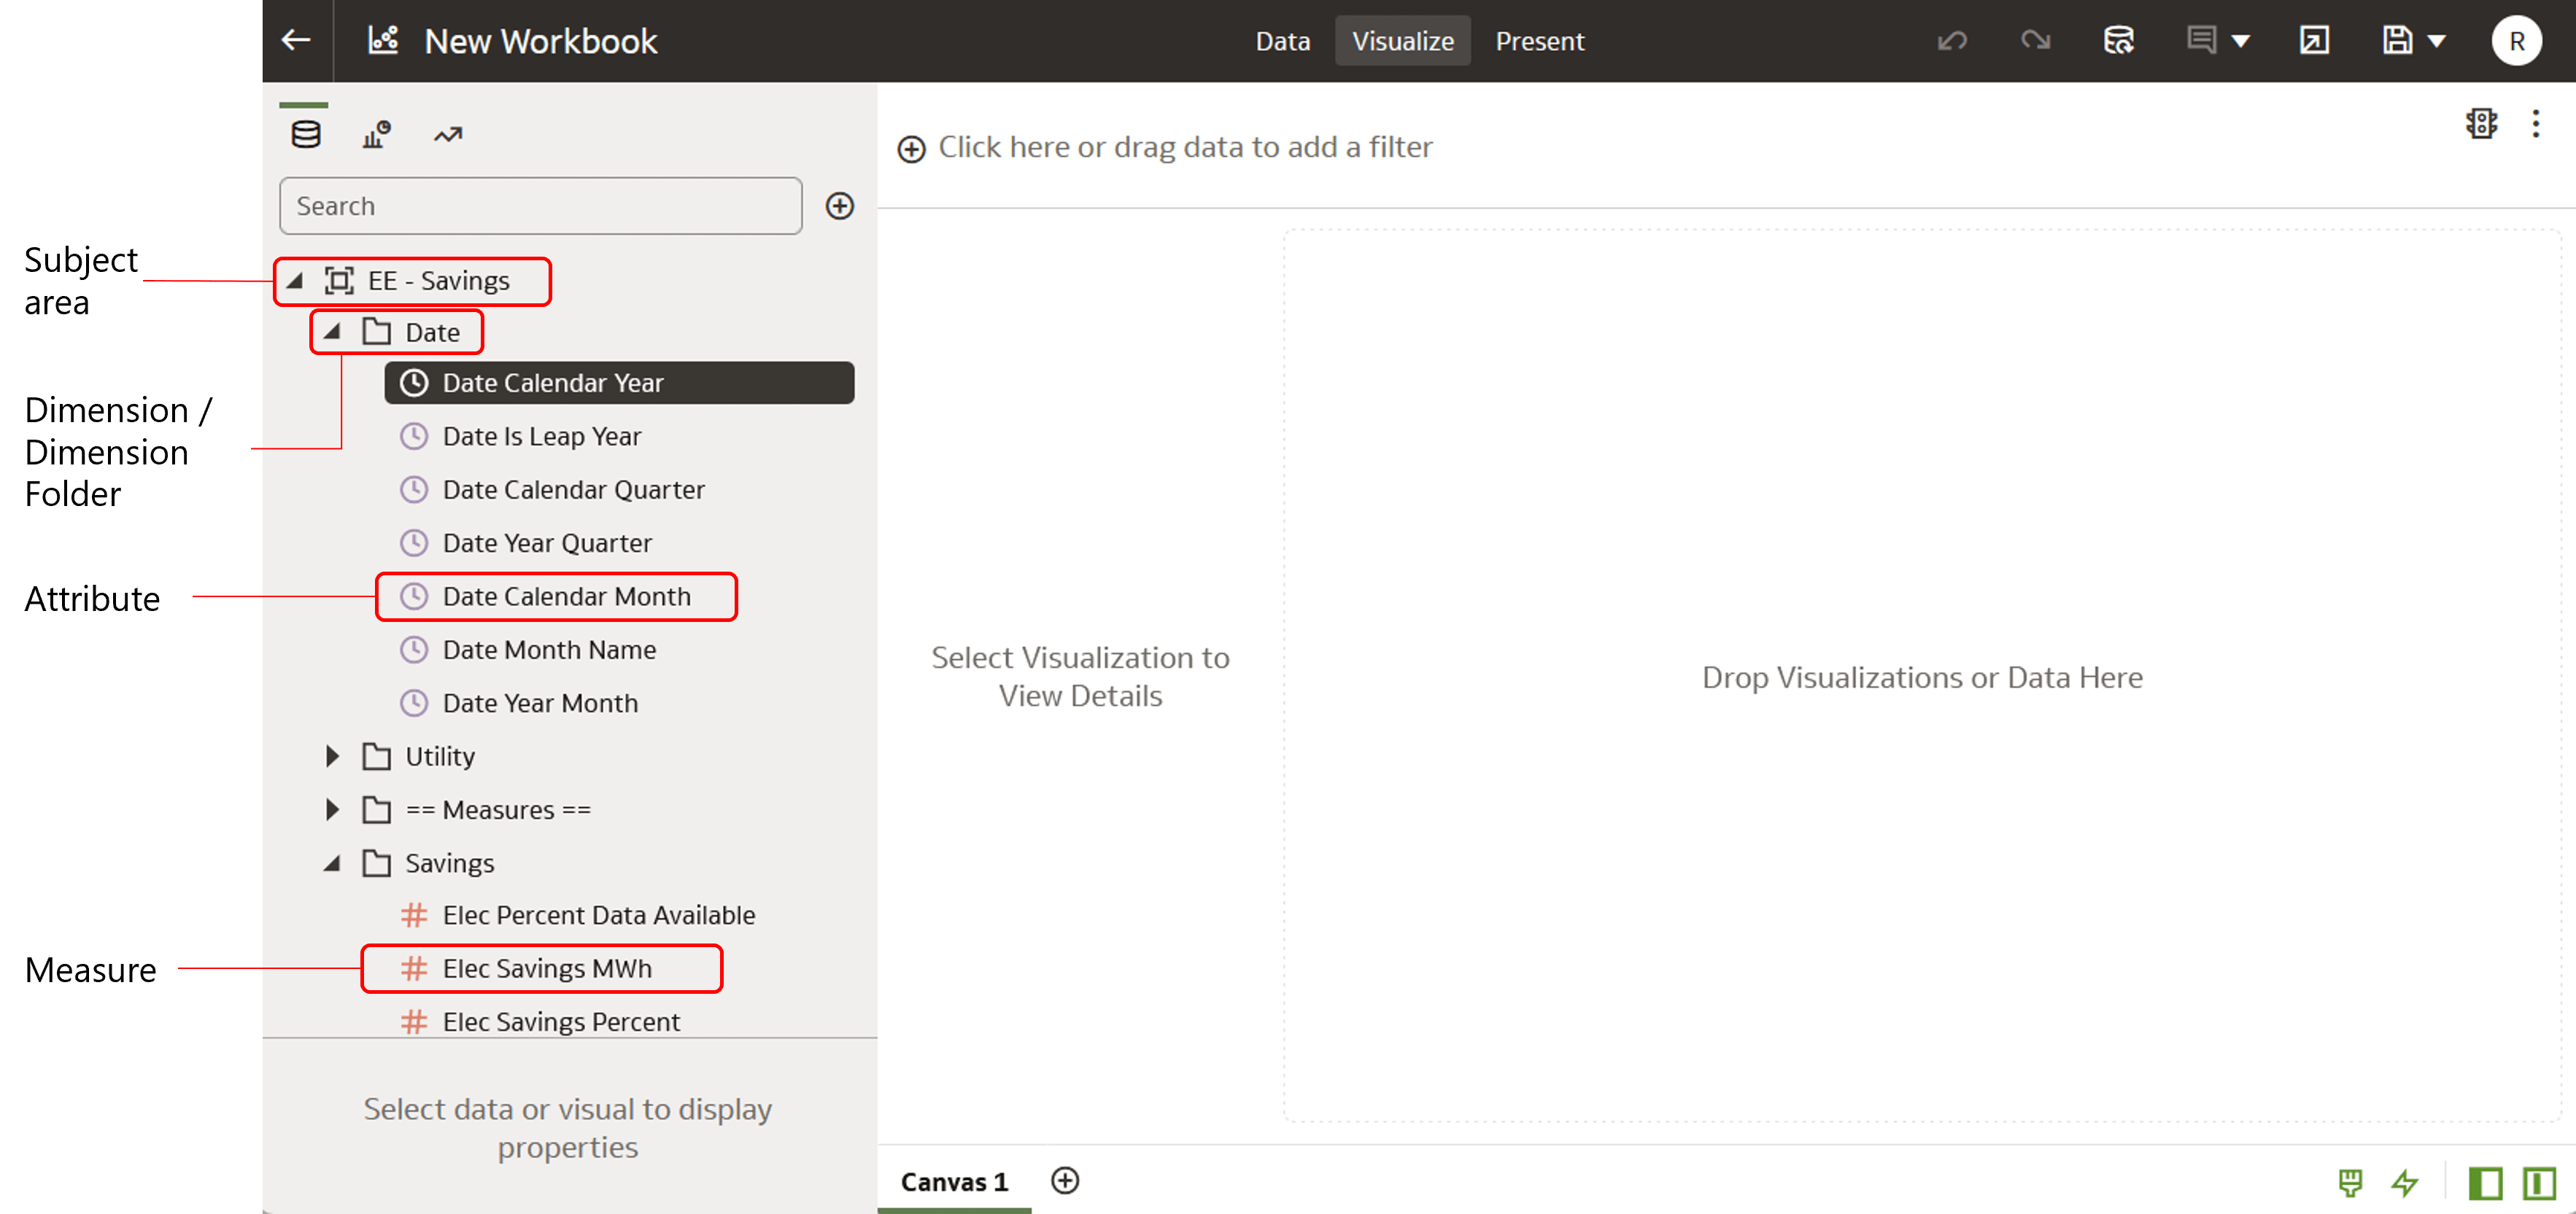The width and height of the screenshot is (2576, 1214).
Task: Switch to the Present tab
Action: (x=1540, y=41)
